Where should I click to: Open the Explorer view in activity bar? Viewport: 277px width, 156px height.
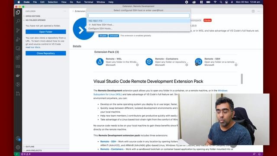(18, 12)
